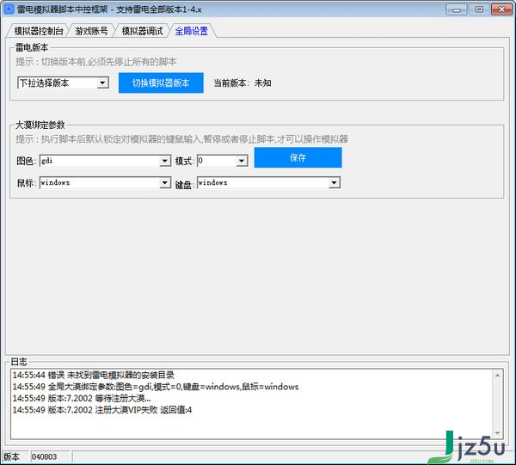Open the 键盘 windows dropdown

(334, 182)
